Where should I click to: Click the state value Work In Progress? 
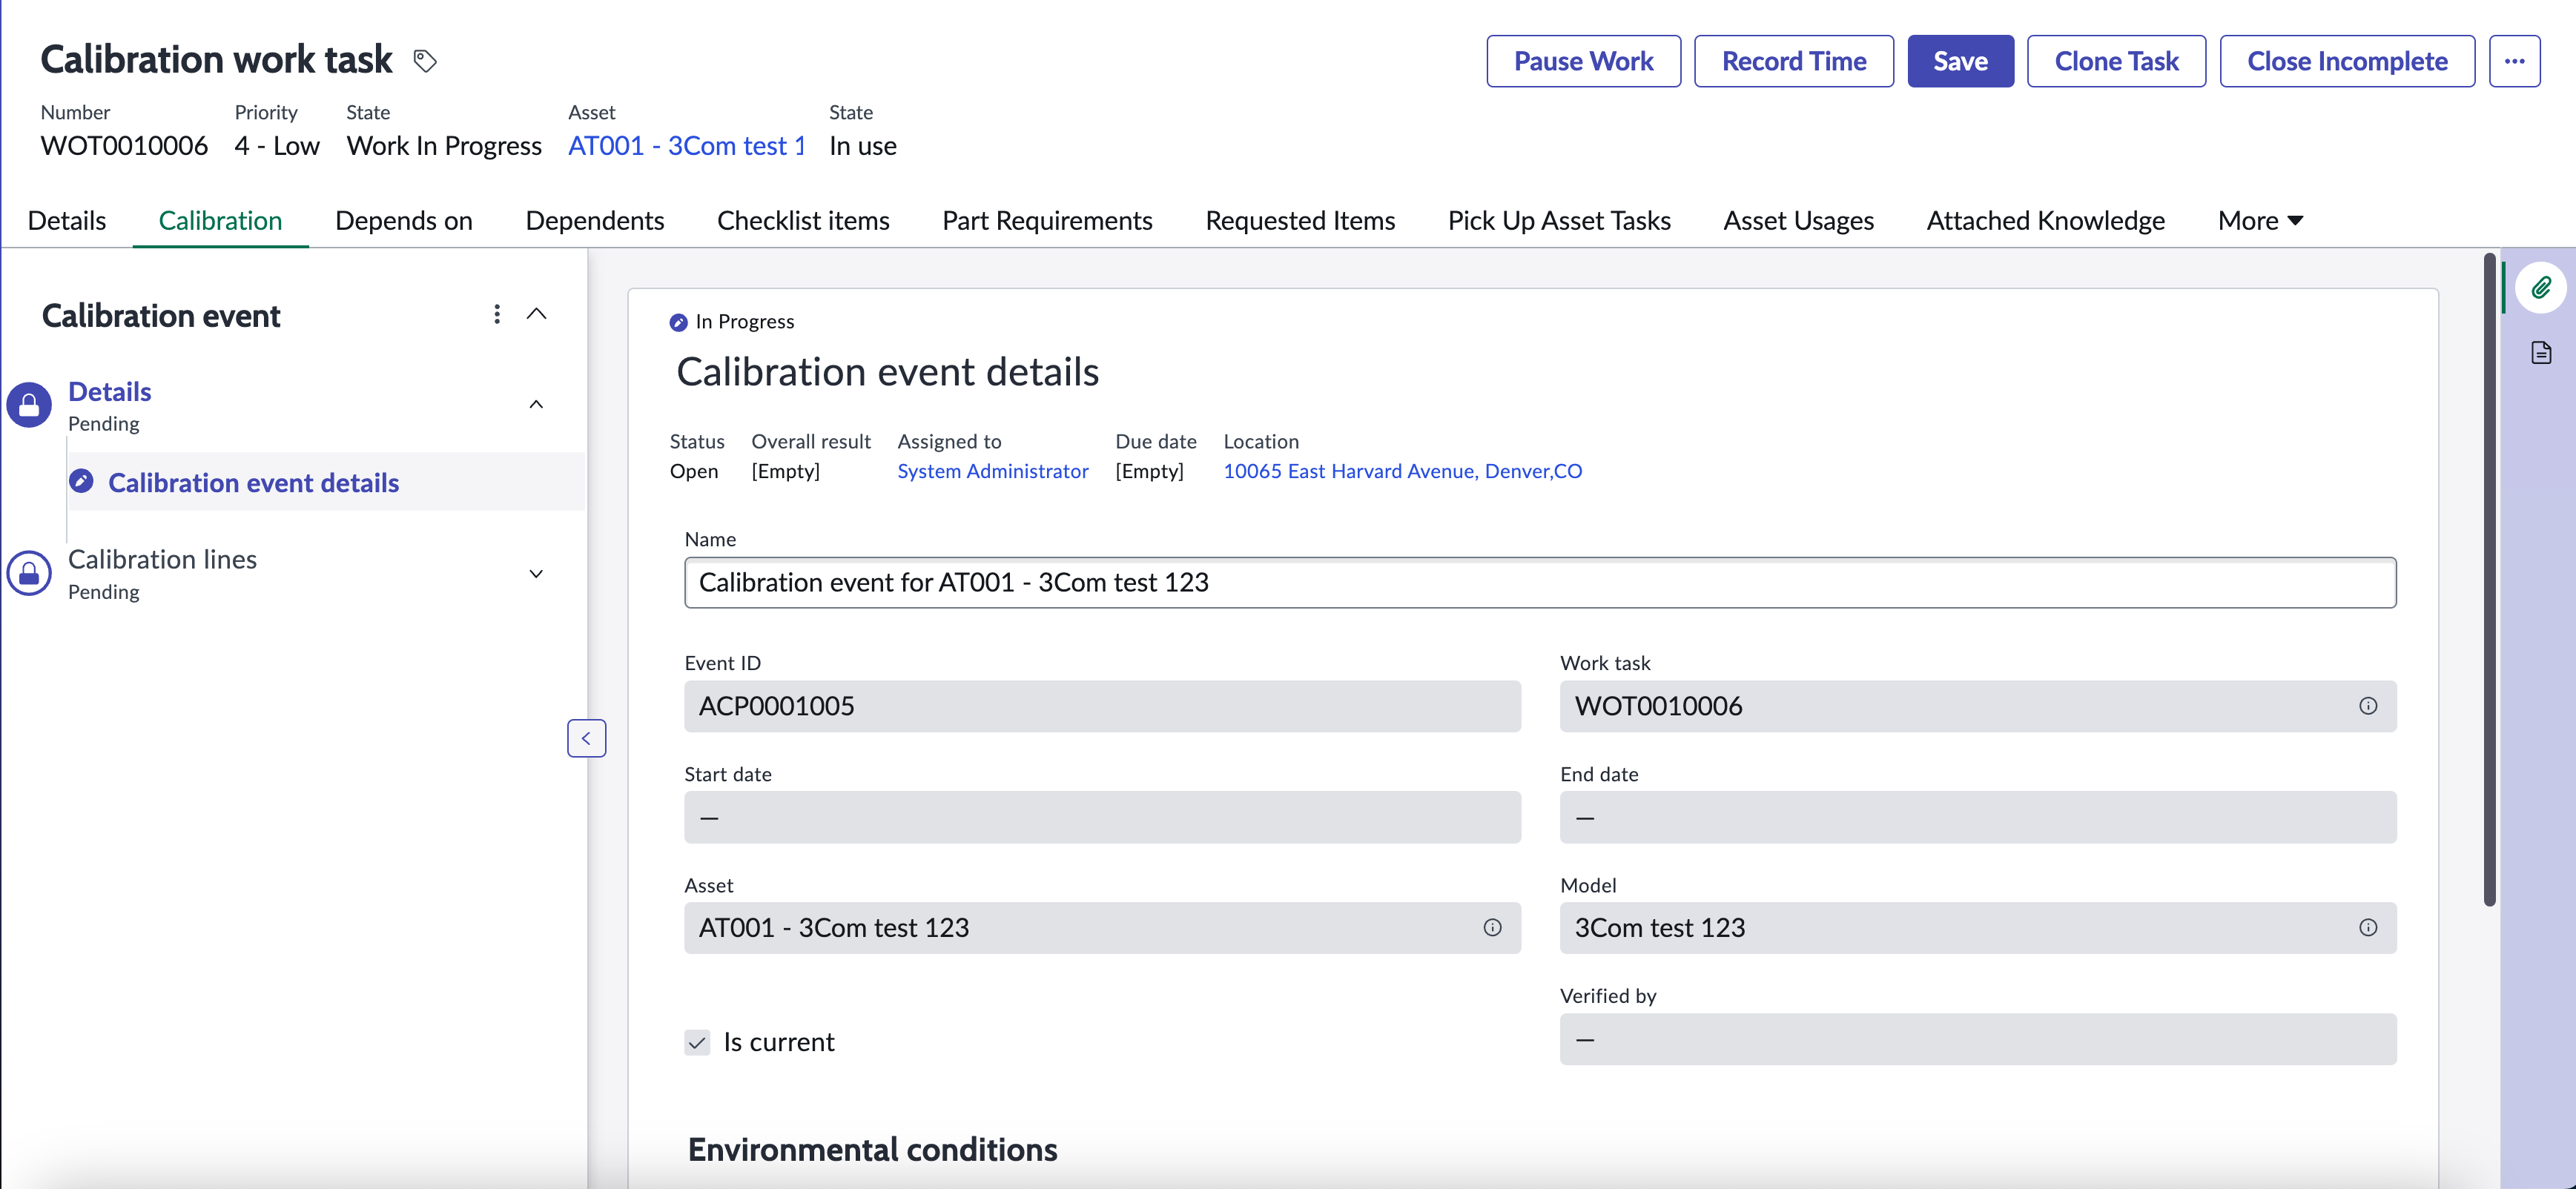click(444, 146)
